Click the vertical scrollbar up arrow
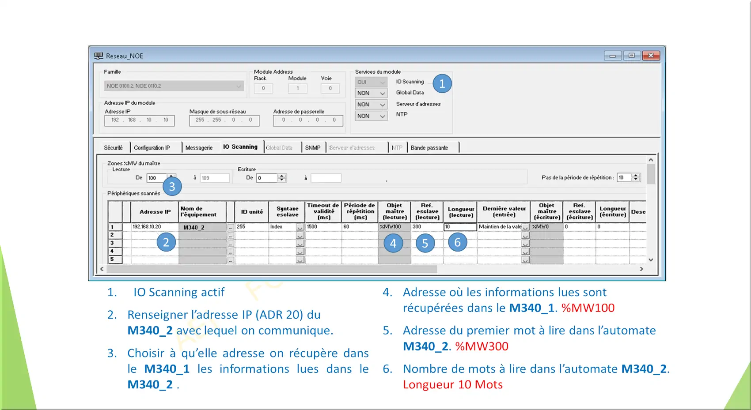Image resolution: width=751 pixels, height=410 pixels. pyautogui.click(x=651, y=160)
